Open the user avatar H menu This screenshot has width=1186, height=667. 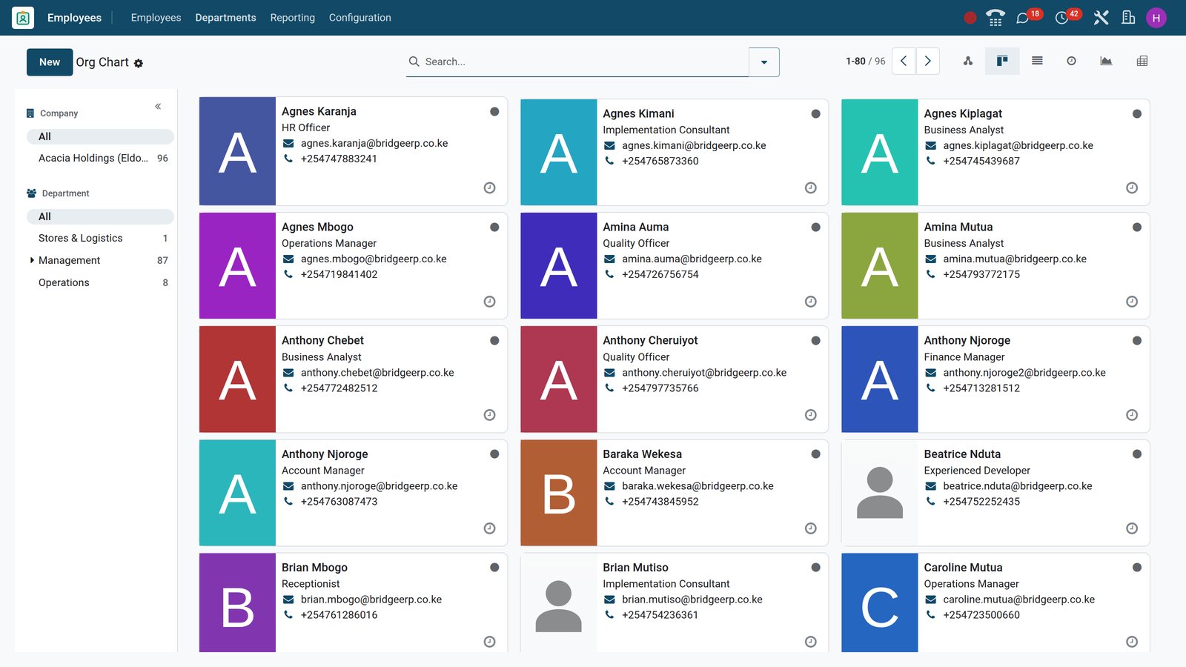coord(1156,18)
